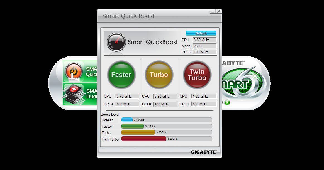The width and height of the screenshot is (324, 170).
Task: Click the blue Default boost level bar
Action: pos(127,120)
